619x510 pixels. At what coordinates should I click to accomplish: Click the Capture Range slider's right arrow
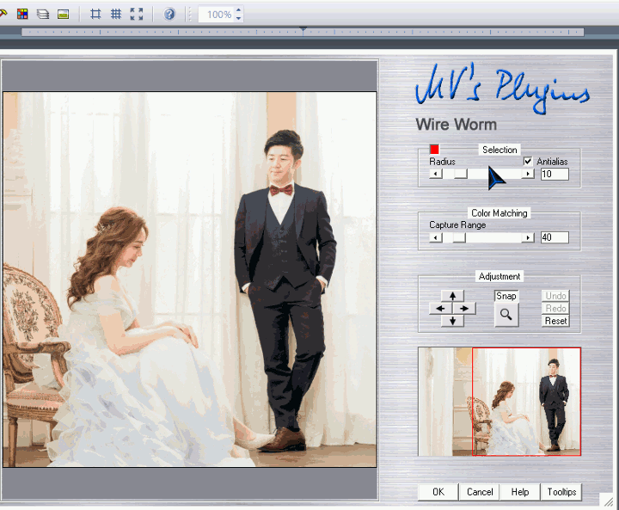coord(528,237)
